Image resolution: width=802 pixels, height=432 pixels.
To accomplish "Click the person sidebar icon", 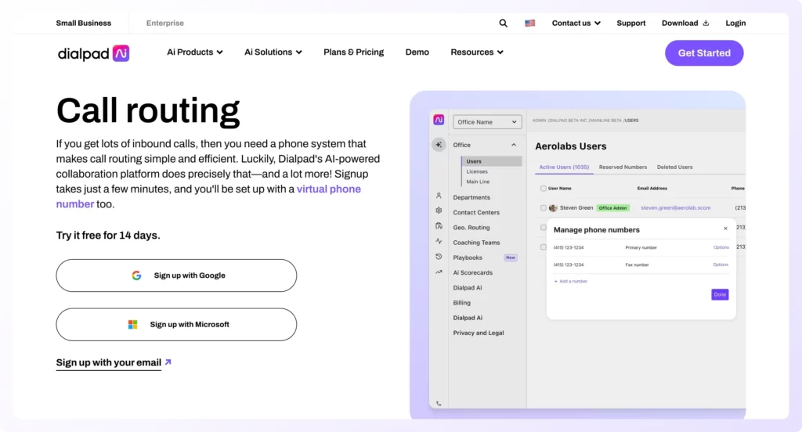I will (439, 196).
